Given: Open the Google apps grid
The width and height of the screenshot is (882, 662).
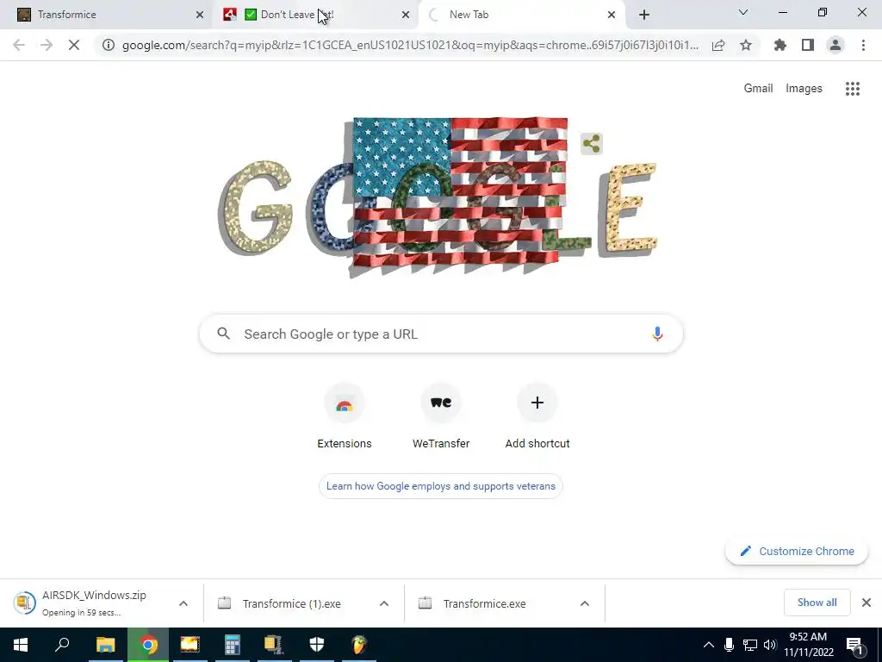Looking at the screenshot, I should pyautogui.click(x=852, y=89).
